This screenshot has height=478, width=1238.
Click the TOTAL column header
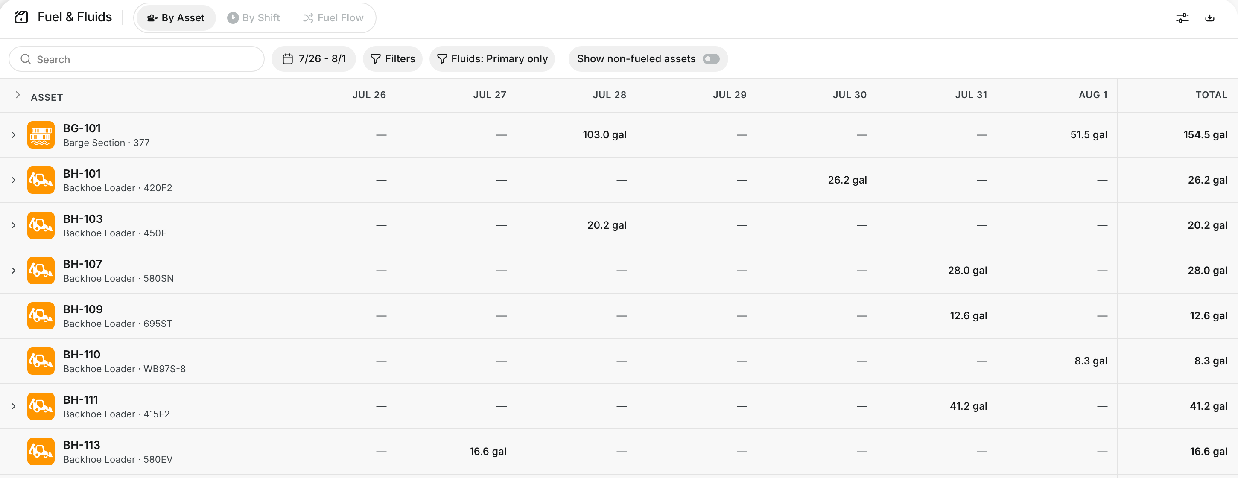coord(1211,95)
